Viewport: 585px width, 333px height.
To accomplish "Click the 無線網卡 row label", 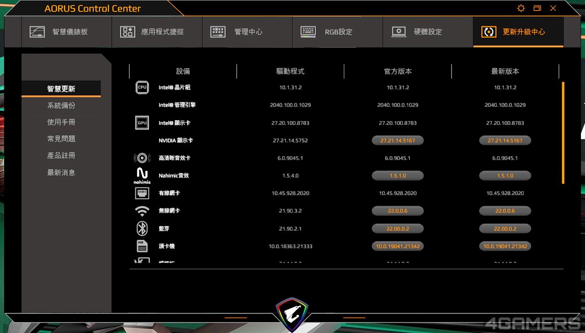I will (169, 211).
